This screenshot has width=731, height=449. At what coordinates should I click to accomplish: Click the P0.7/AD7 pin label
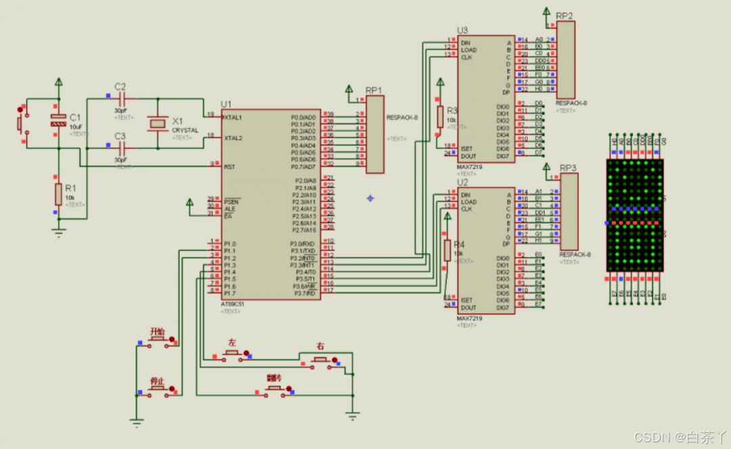click(303, 167)
